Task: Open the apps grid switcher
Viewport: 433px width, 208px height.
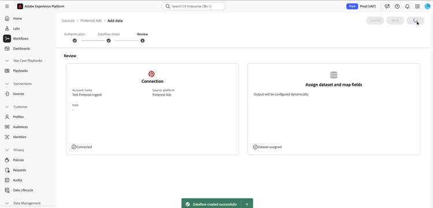Action: [x=417, y=6]
